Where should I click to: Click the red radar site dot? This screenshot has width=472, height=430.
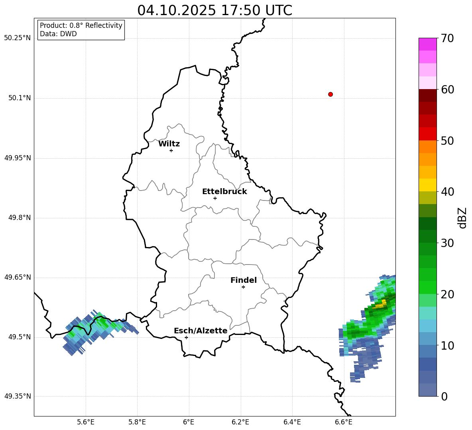pos(330,94)
